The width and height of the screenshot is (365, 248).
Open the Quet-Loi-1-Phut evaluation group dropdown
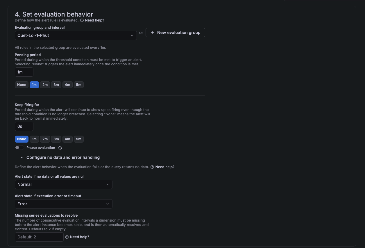click(x=76, y=35)
